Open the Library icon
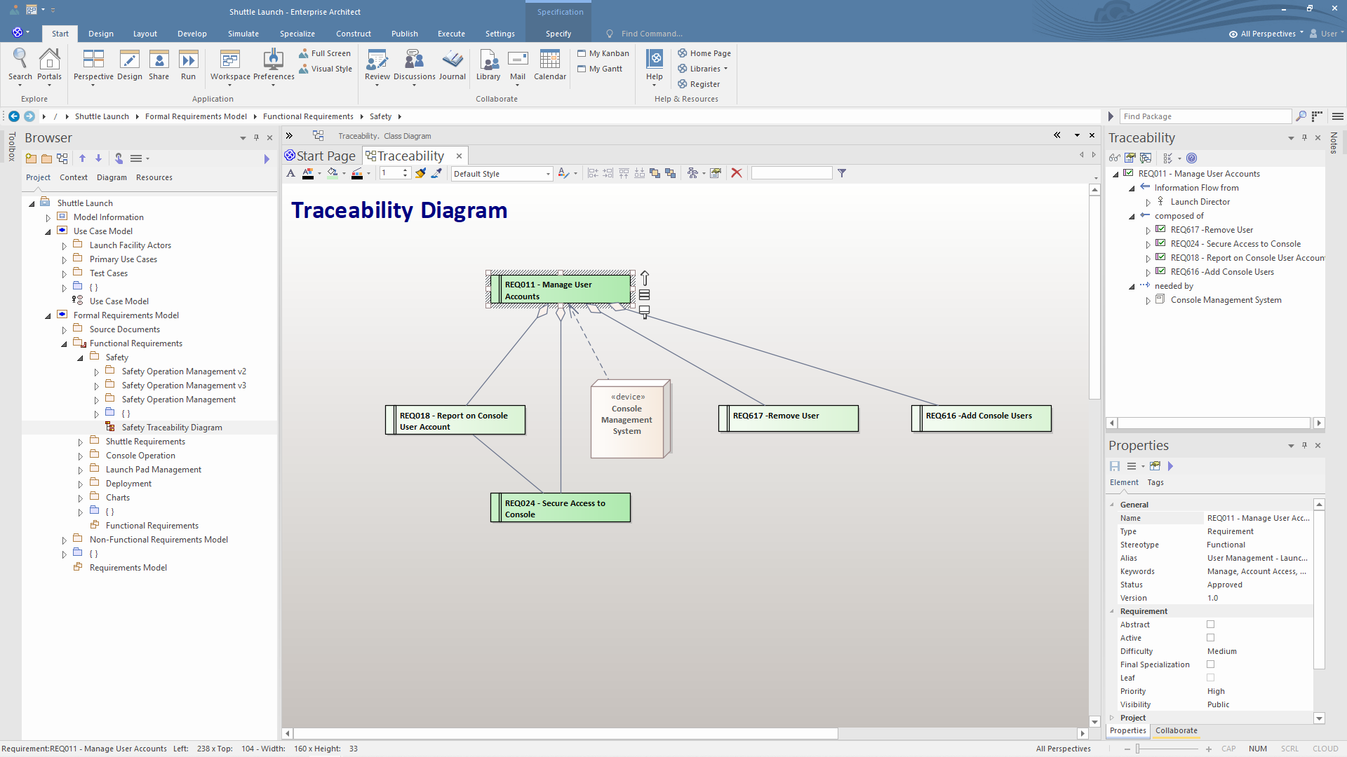The height and width of the screenshot is (757, 1347). (x=488, y=65)
